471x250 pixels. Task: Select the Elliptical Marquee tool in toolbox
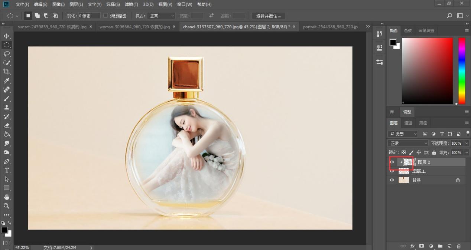click(x=6, y=45)
